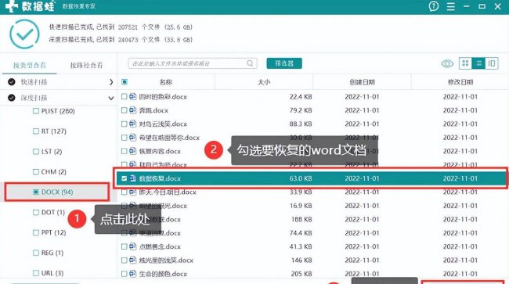Image resolution: width=509 pixels, height=284 pixels.
Task: Toggle the preview eye icon
Action: click(447, 63)
